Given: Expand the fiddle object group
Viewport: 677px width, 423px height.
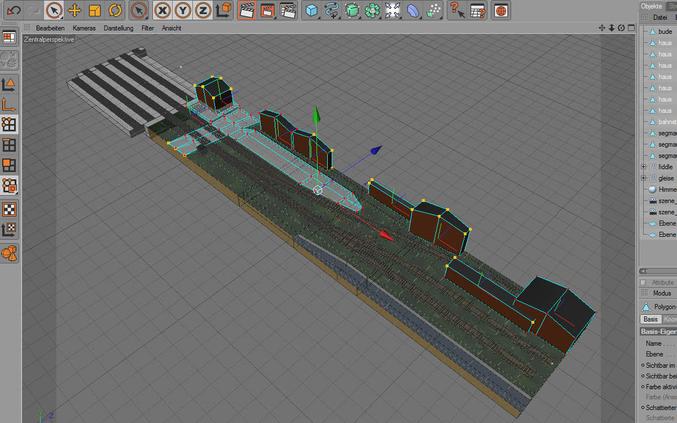Looking at the screenshot, I should pos(644,167).
